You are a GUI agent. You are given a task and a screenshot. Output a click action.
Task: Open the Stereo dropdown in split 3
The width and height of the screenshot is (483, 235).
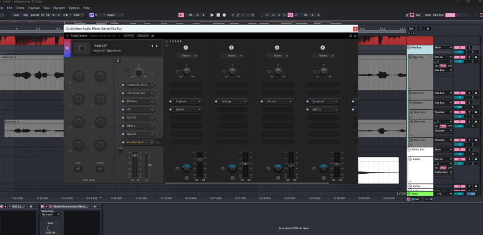(277, 56)
